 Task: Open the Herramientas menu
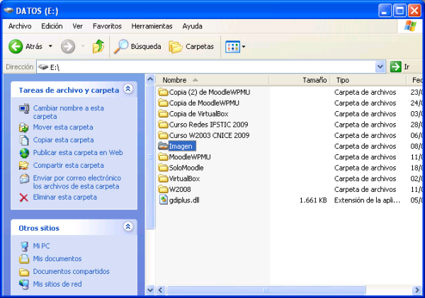click(152, 26)
